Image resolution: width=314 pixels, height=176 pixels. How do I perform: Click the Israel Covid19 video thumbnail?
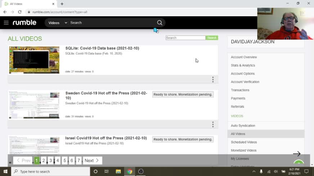click(34, 145)
